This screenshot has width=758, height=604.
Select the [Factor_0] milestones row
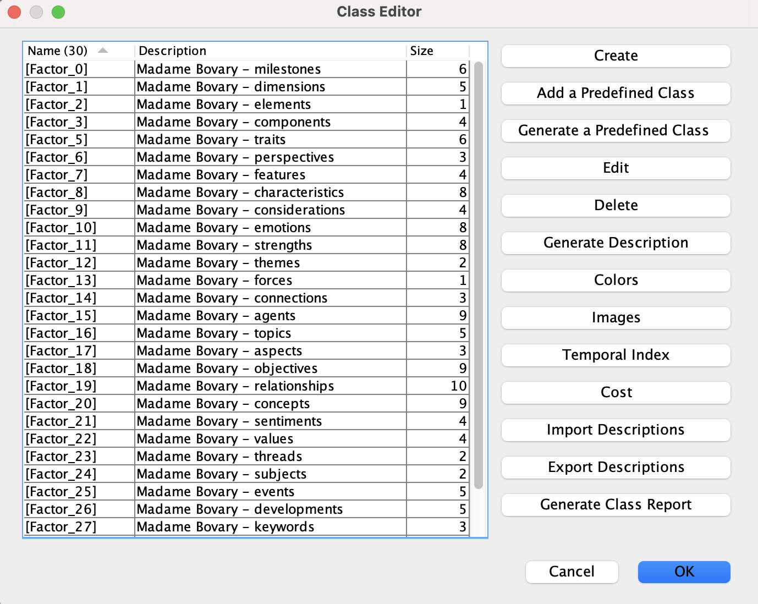point(246,69)
